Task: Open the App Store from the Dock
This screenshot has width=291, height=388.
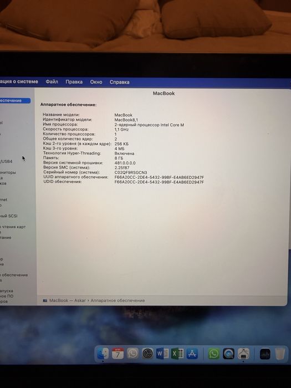Action: (x=192, y=354)
